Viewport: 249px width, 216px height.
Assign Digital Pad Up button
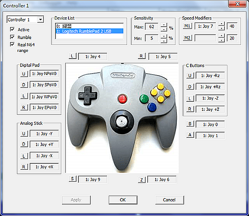pos(24,74)
